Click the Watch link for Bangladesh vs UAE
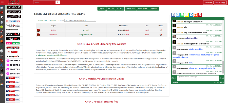Viewport: 228px width, 103px height. coord(147,35)
